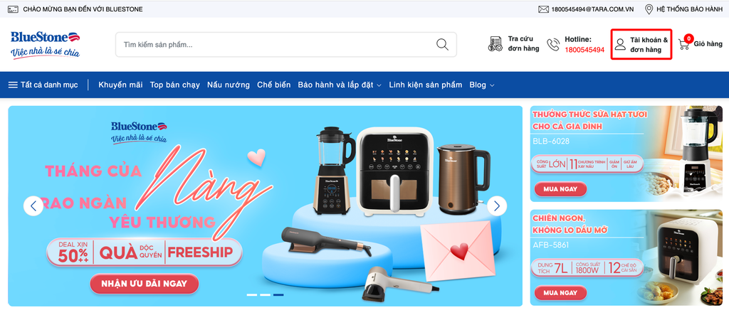This screenshot has height=315, width=729.
Task: Open the hamburger menu for all categories
Action: [13, 85]
